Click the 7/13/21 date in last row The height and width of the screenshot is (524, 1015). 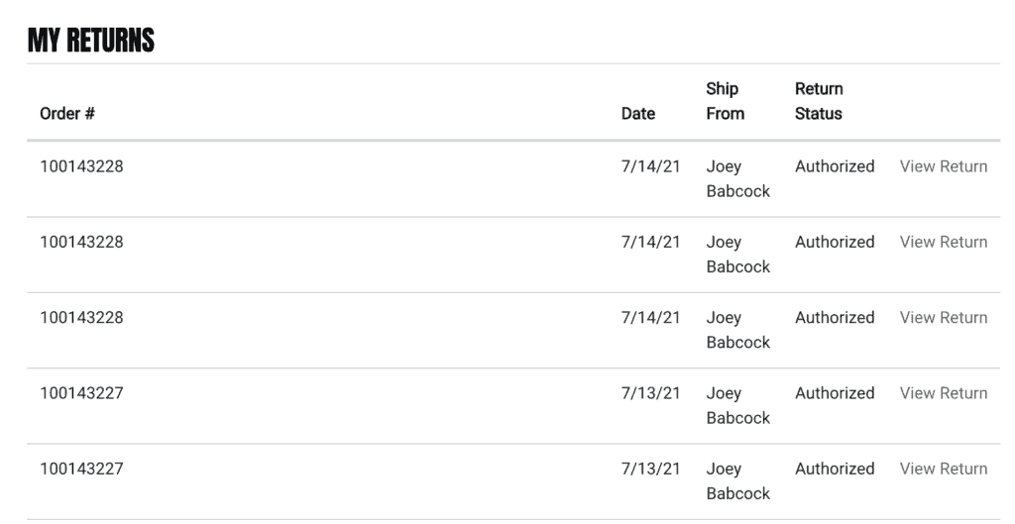pos(650,469)
